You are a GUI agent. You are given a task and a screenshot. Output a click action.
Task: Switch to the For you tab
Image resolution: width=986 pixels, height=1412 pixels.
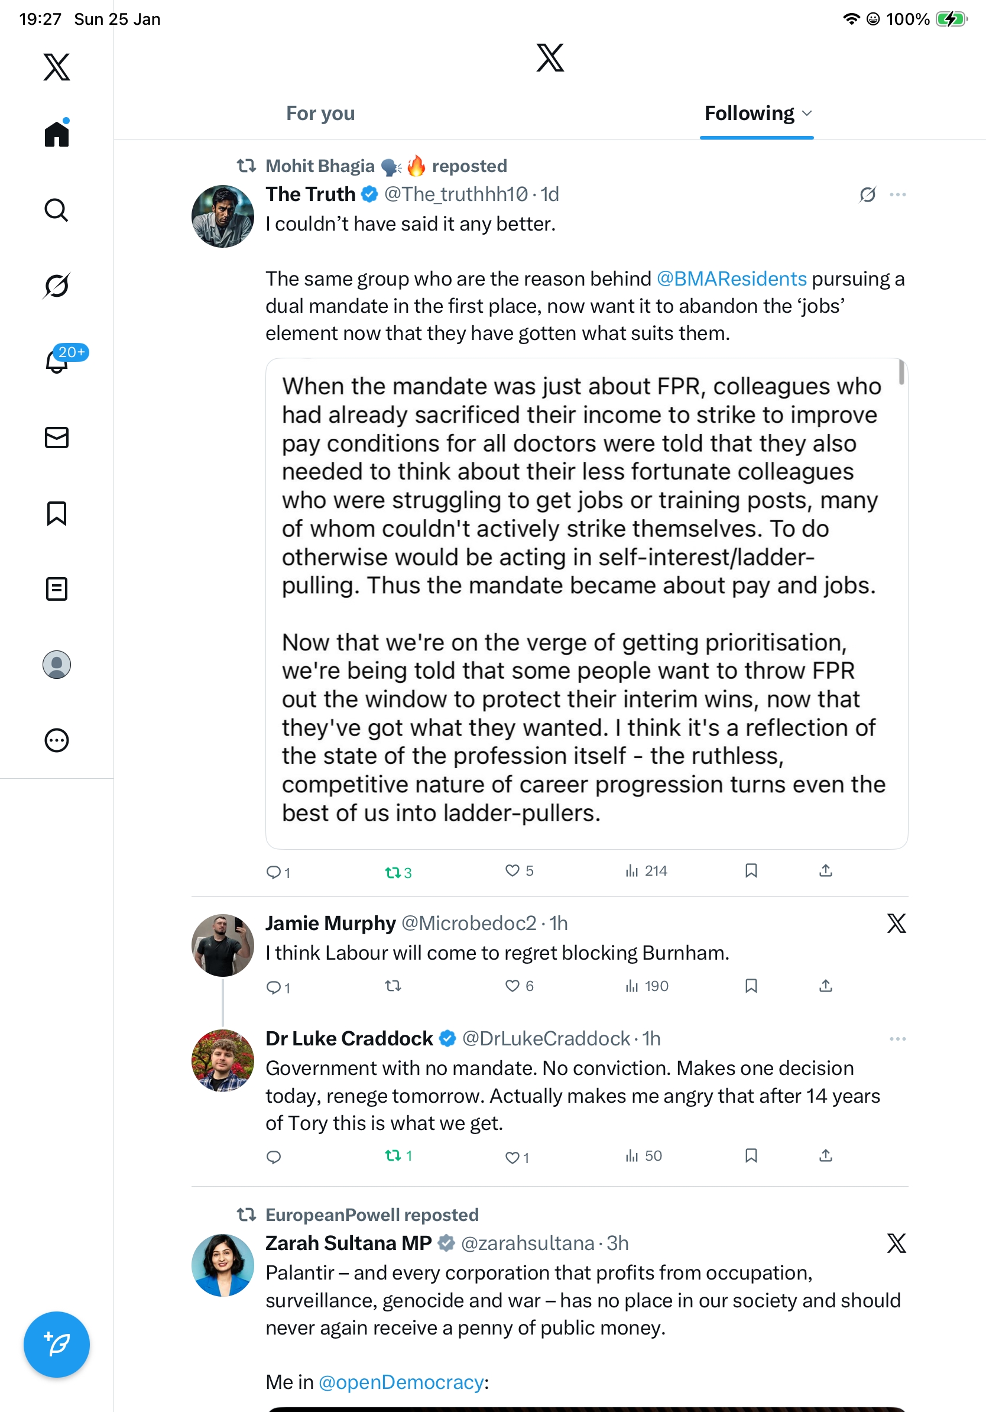320,113
